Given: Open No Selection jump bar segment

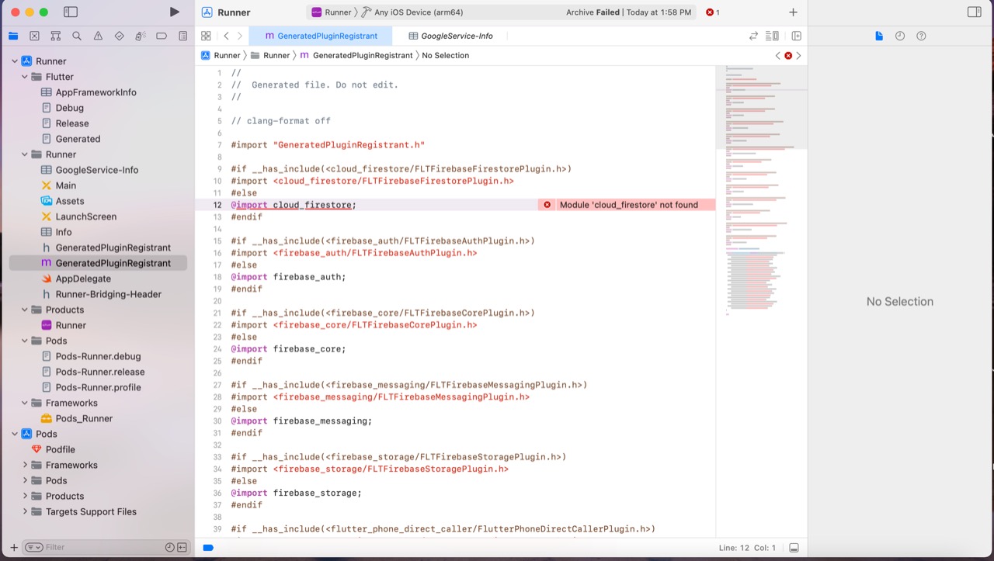Looking at the screenshot, I should [445, 56].
